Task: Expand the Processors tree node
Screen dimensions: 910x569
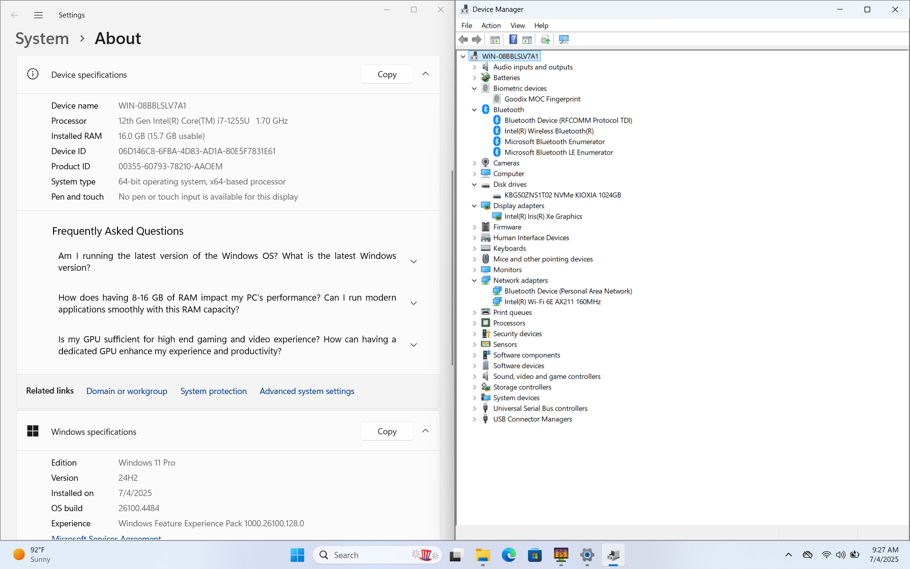Action: tap(474, 323)
